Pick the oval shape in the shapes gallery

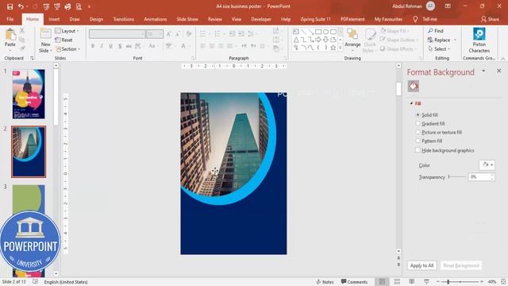pos(325,32)
